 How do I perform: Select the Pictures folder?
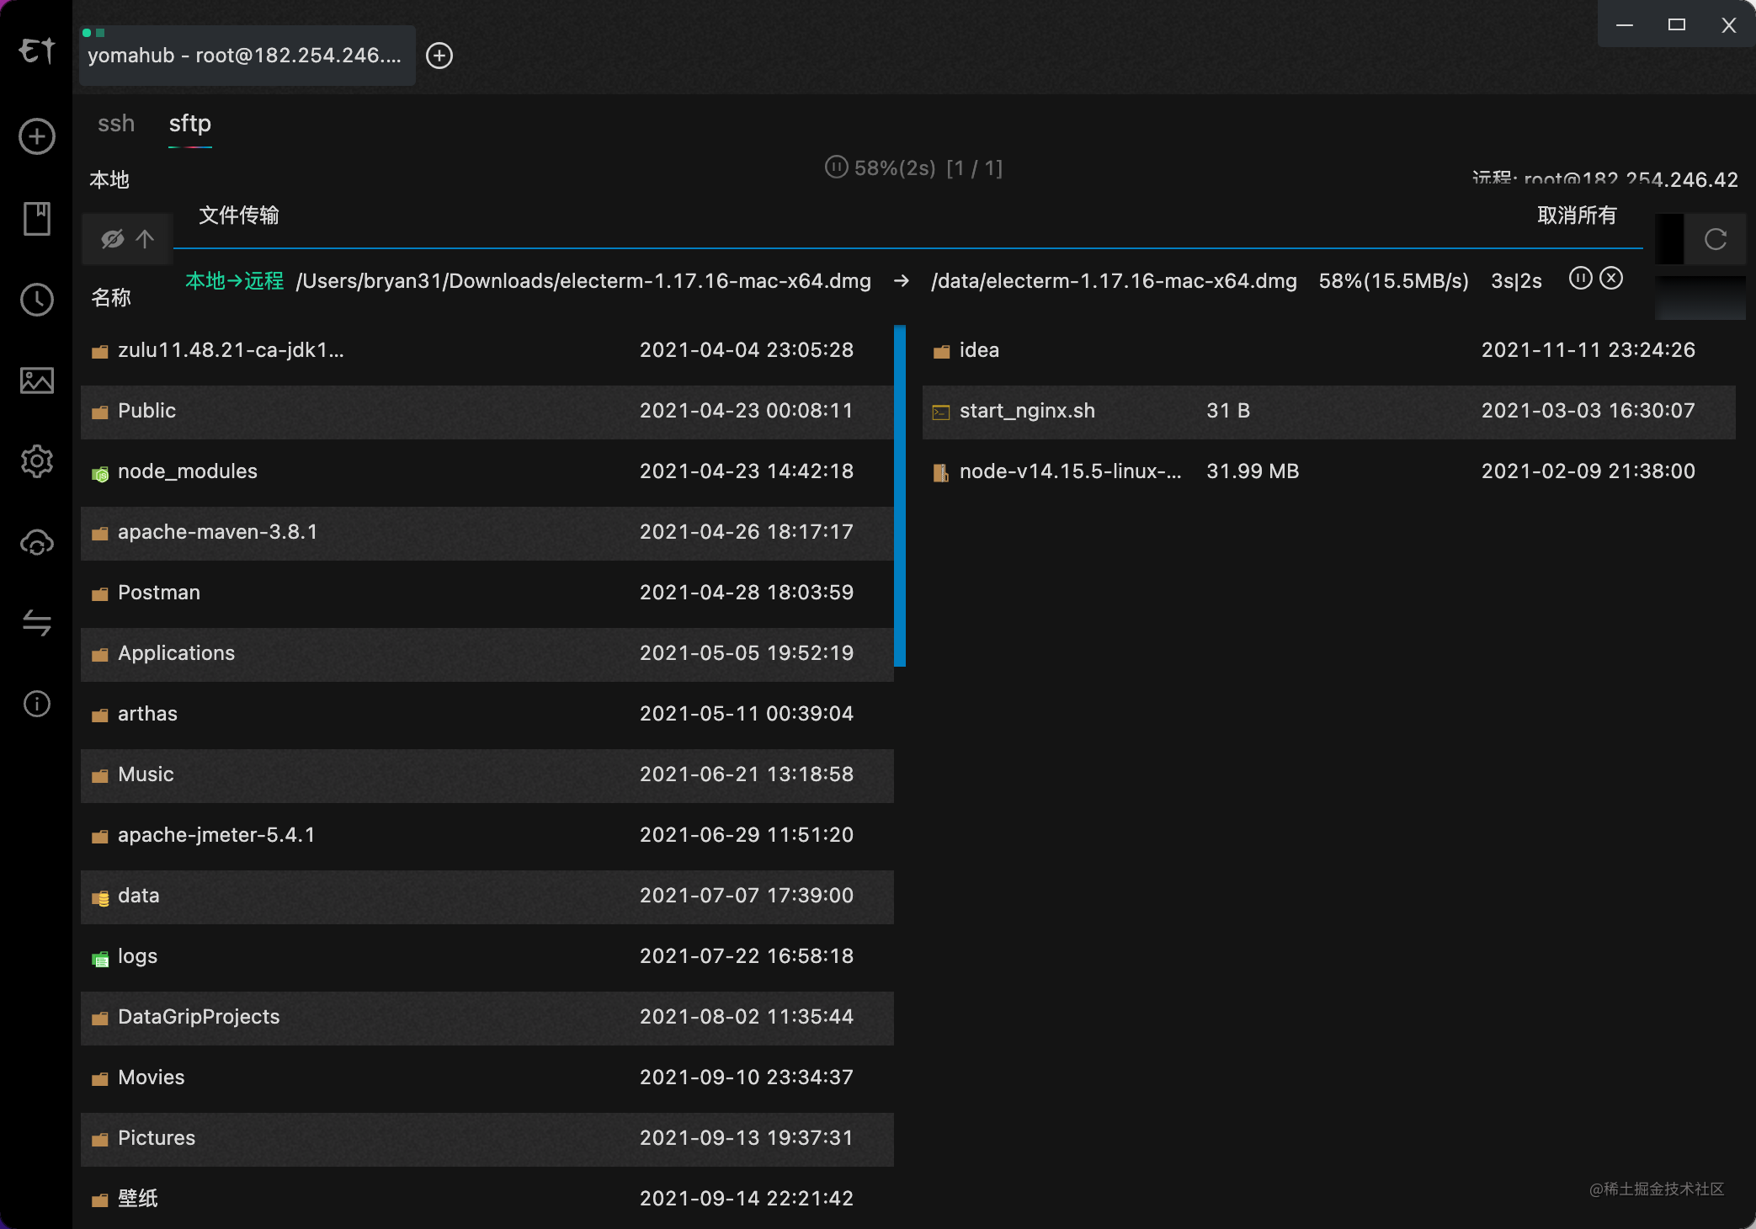coord(487,1138)
